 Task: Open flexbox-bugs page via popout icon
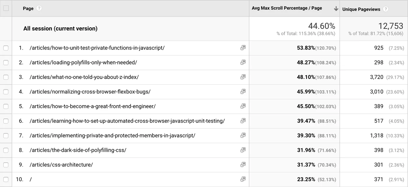(x=243, y=91)
